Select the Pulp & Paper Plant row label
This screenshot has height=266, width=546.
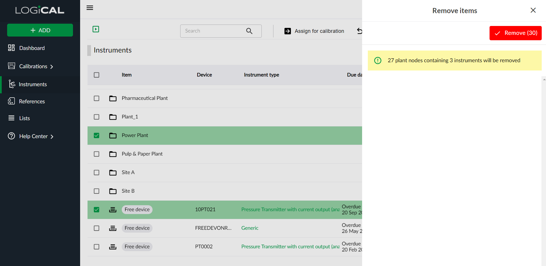tap(142, 154)
